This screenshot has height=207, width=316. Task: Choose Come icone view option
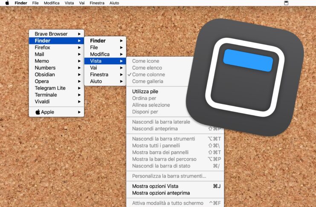pos(159,61)
